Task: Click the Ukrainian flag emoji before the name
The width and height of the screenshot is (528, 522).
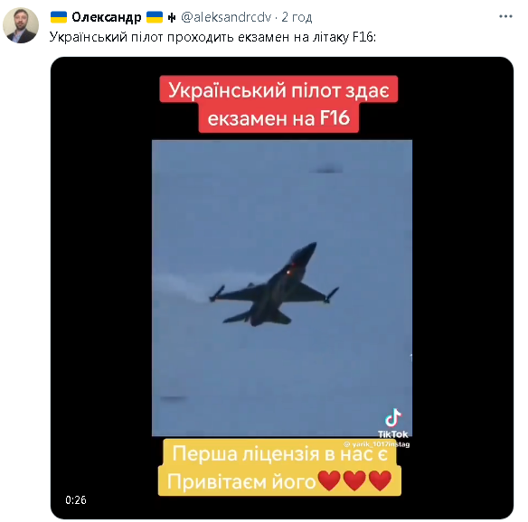Action: click(59, 17)
